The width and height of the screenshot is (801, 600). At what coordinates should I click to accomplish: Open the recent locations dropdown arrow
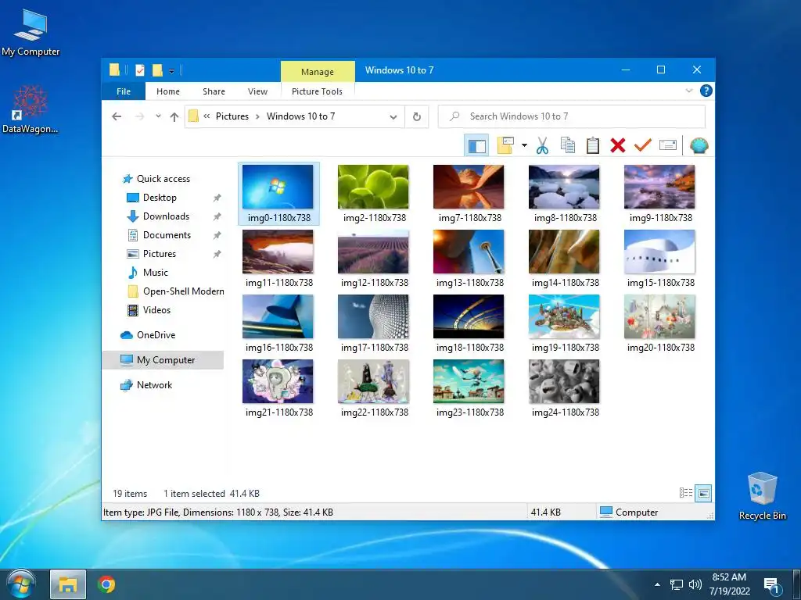(x=158, y=116)
